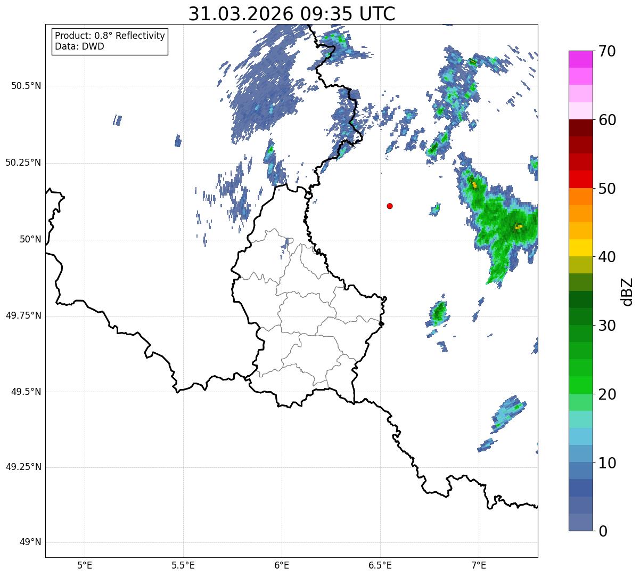640x576 pixels.
Task: Click the '7°E' longitude label
Action: point(479,565)
